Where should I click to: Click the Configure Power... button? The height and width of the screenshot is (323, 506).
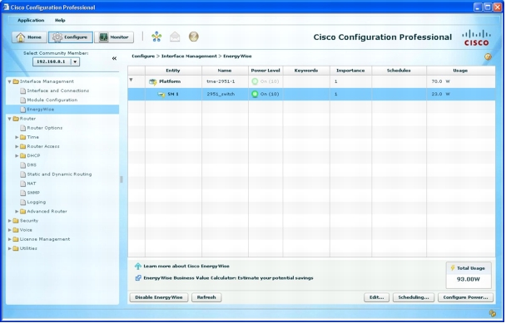click(465, 297)
